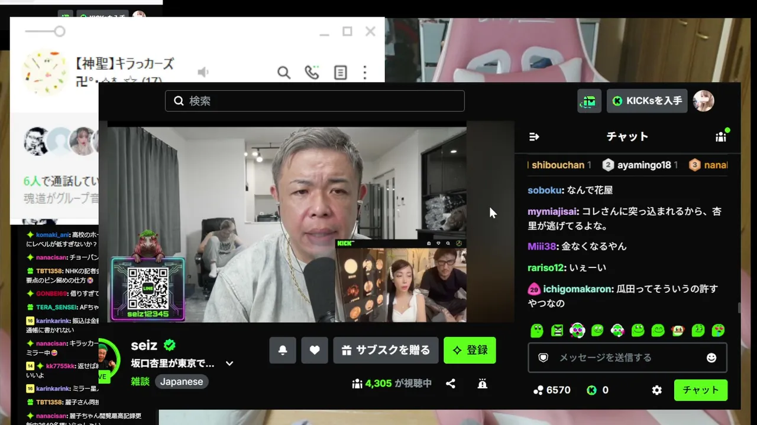Select the Japanese language tag

click(182, 382)
